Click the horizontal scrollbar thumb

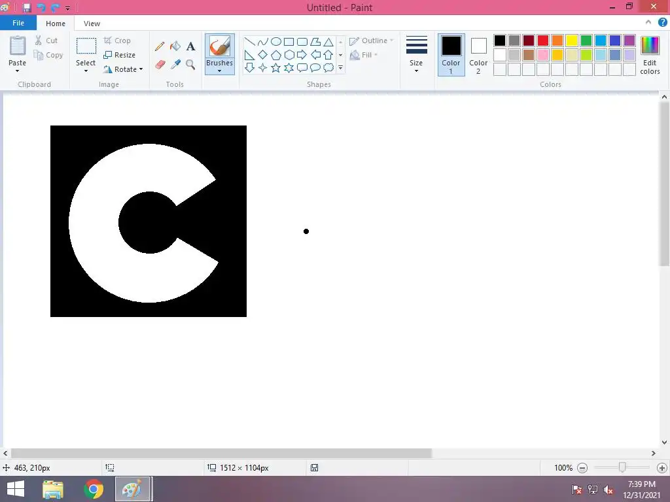coord(221,454)
